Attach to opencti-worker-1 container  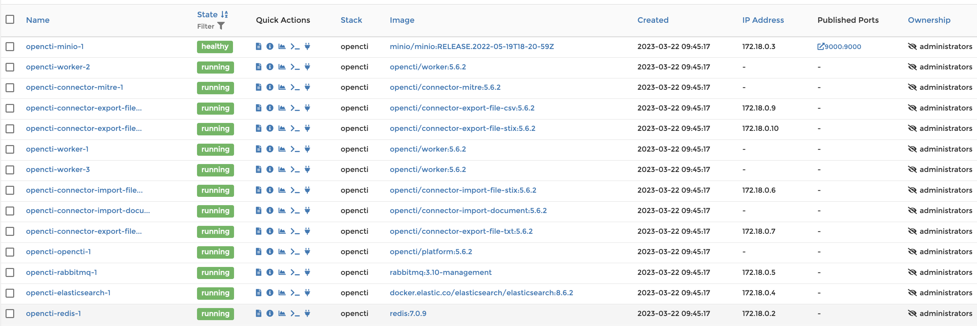307,149
